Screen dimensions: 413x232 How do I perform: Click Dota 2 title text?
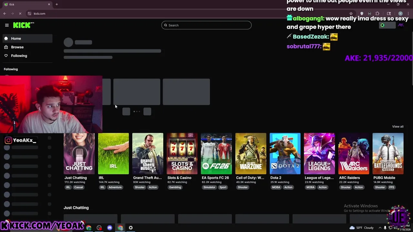click(x=276, y=178)
